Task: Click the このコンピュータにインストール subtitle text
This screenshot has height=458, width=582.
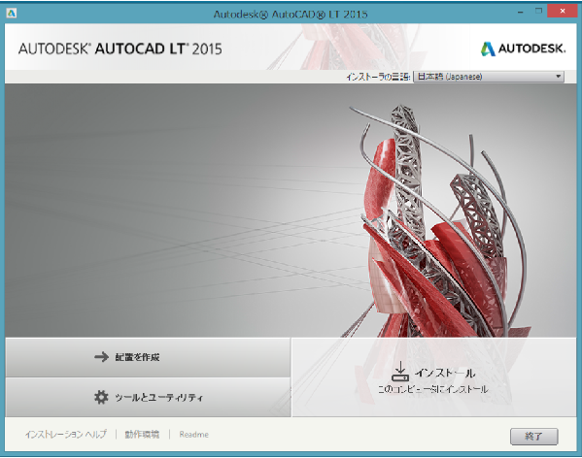Action: 432,389
